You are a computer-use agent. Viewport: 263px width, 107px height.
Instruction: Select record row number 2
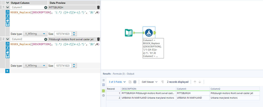point(113,98)
